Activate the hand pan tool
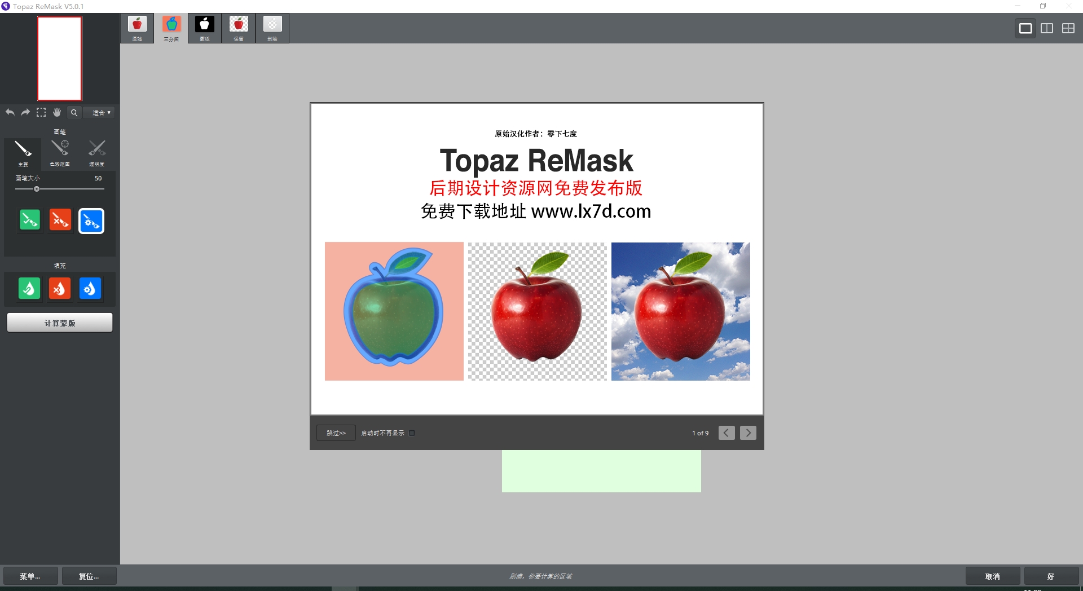The height and width of the screenshot is (591, 1083). 57,112
